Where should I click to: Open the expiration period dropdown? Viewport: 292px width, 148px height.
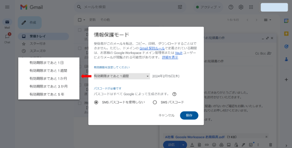click(122, 76)
